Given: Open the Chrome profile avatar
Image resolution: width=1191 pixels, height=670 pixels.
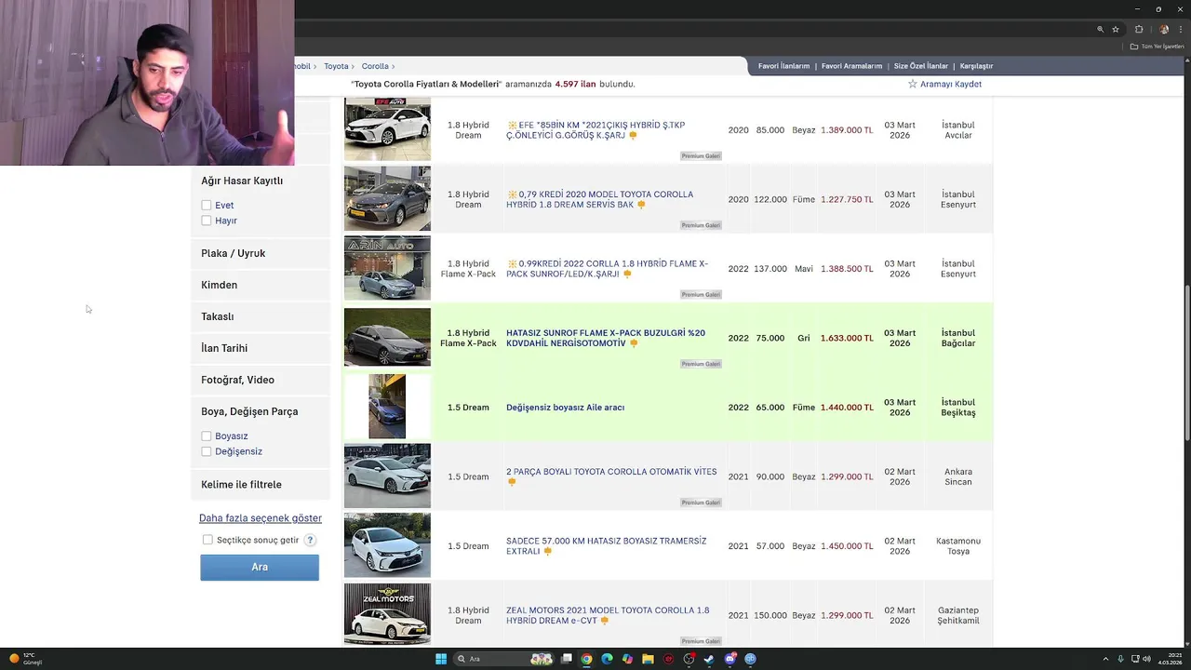Looking at the screenshot, I should 1164,29.
